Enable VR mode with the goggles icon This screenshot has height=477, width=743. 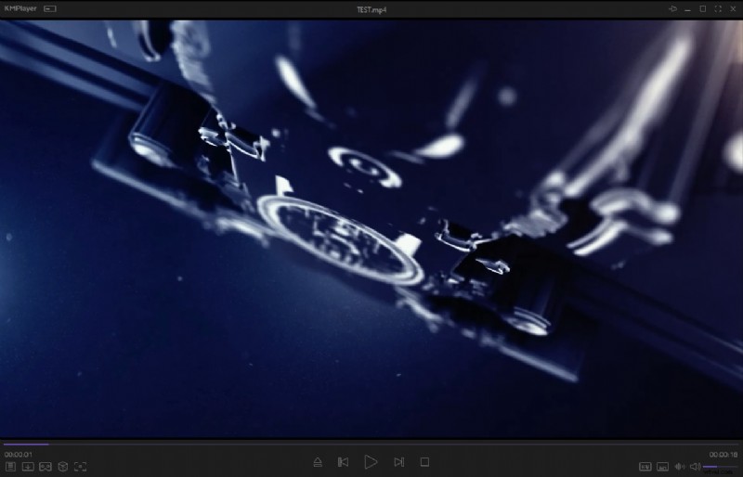pos(46,466)
